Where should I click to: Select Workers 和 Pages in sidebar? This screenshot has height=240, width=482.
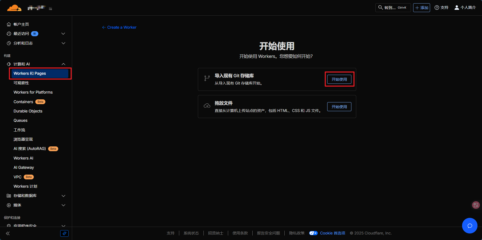pyautogui.click(x=40, y=73)
